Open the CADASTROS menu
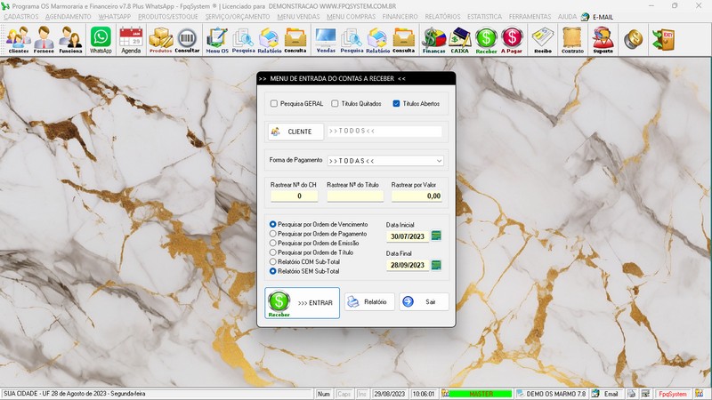The height and width of the screenshot is (400, 712). pos(20,17)
